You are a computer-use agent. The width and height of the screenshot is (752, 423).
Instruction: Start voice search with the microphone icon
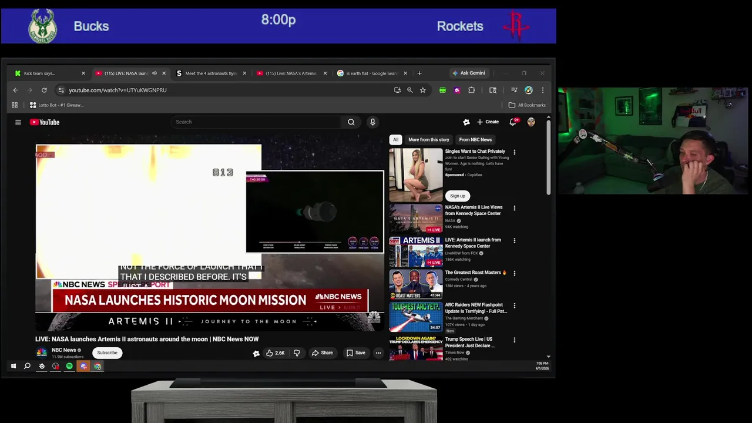click(x=372, y=122)
